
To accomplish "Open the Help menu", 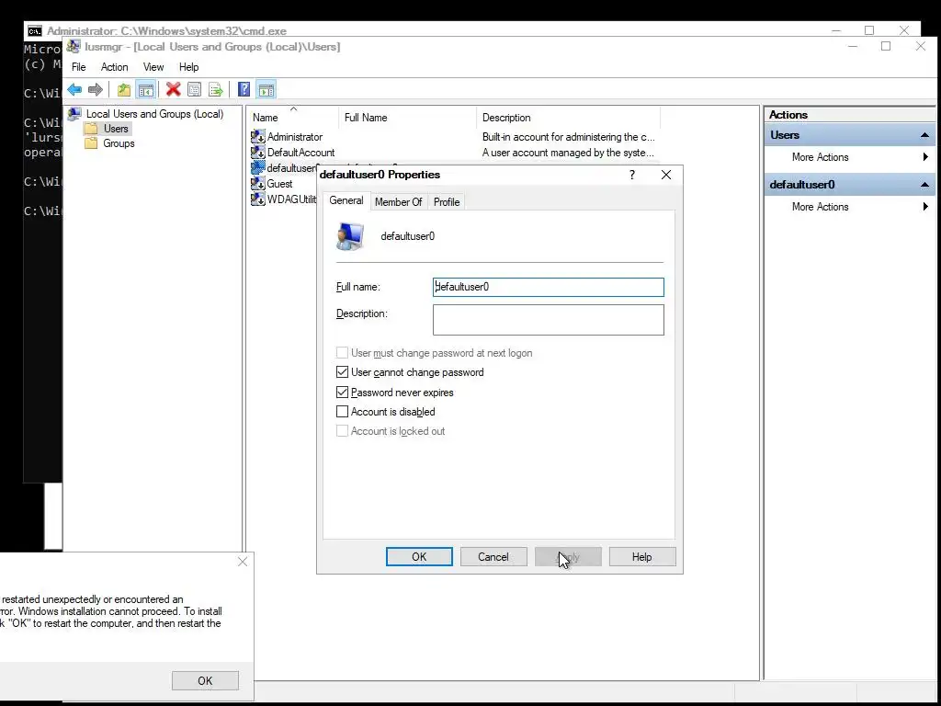I will click(x=188, y=67).
